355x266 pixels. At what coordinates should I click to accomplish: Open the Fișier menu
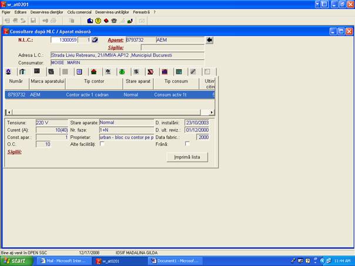pos(6,12)
